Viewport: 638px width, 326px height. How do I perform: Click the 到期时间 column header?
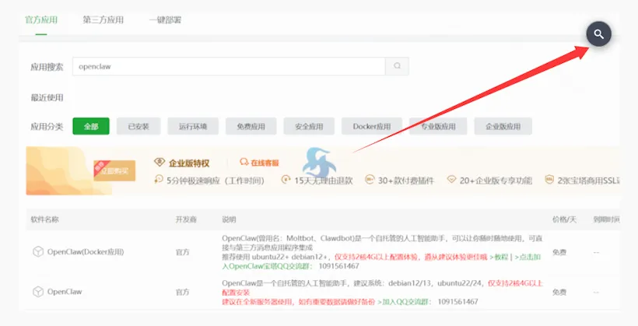[x=606, y=219]
